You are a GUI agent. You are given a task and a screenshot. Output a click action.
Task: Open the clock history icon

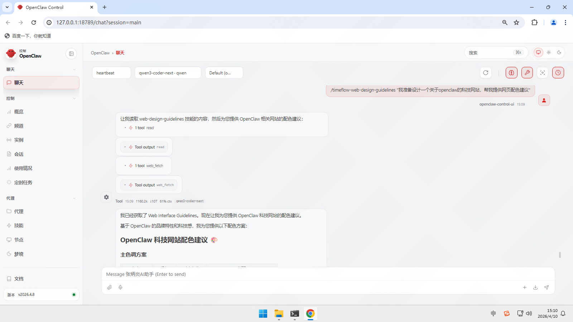click(x=558, y=73)
